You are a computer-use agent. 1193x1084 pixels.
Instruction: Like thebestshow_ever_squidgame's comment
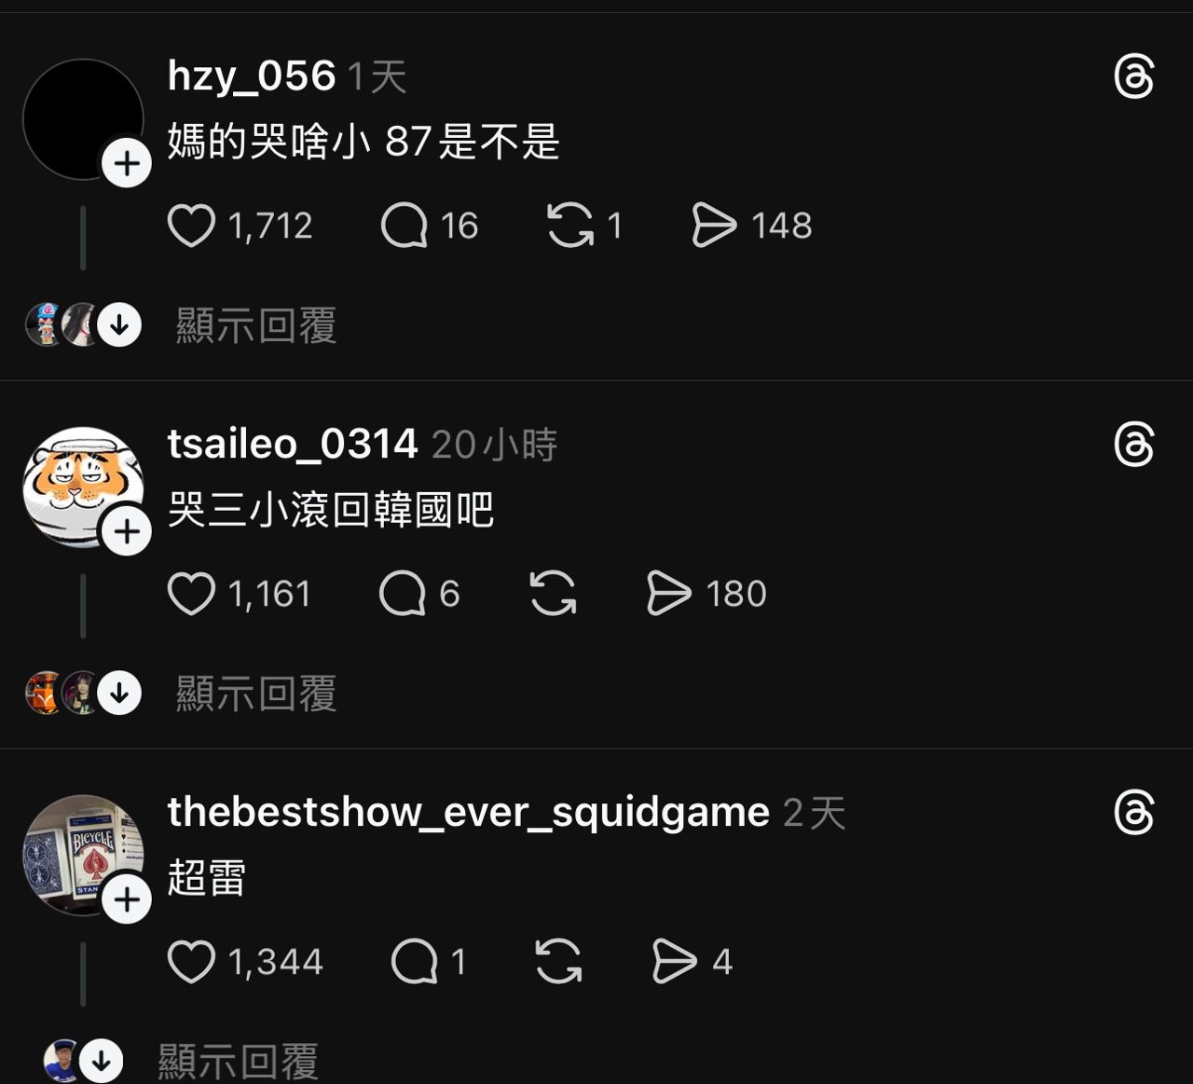[x=191, y=962]
